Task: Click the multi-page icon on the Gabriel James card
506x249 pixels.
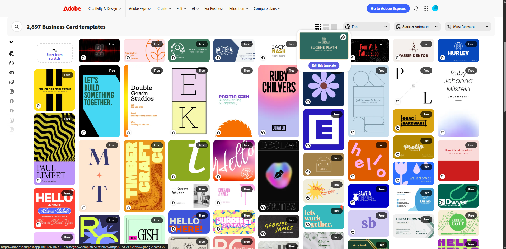Action: (x=263, y=234)
